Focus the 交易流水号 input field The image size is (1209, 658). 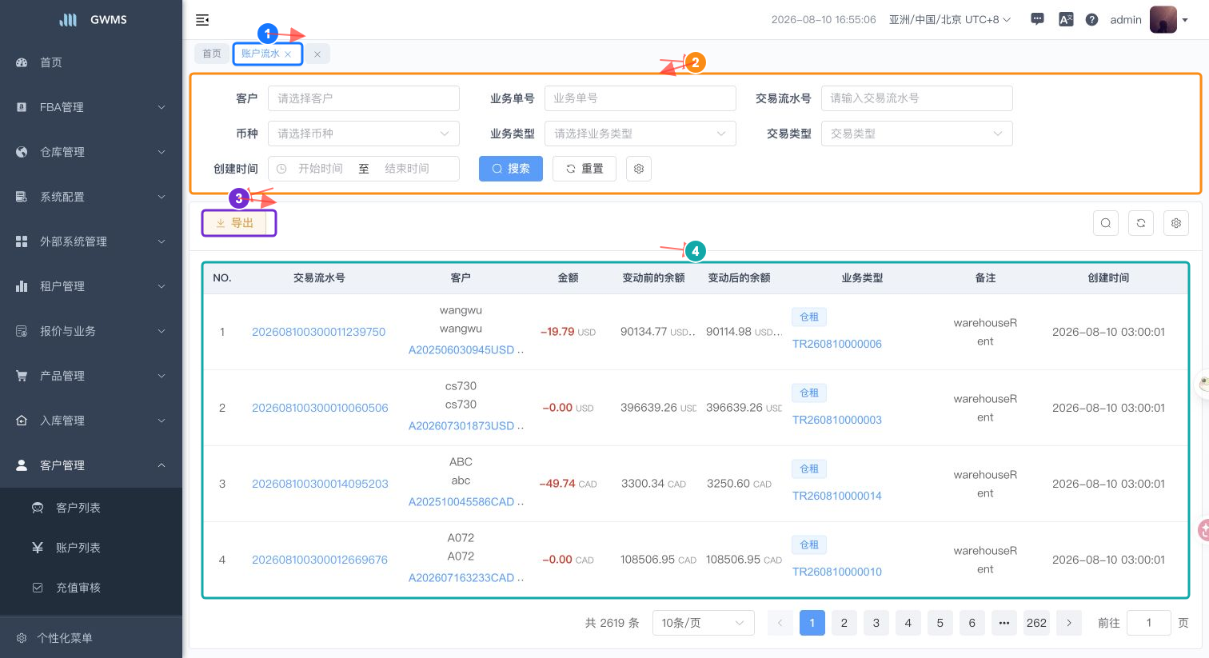(917, 98)
